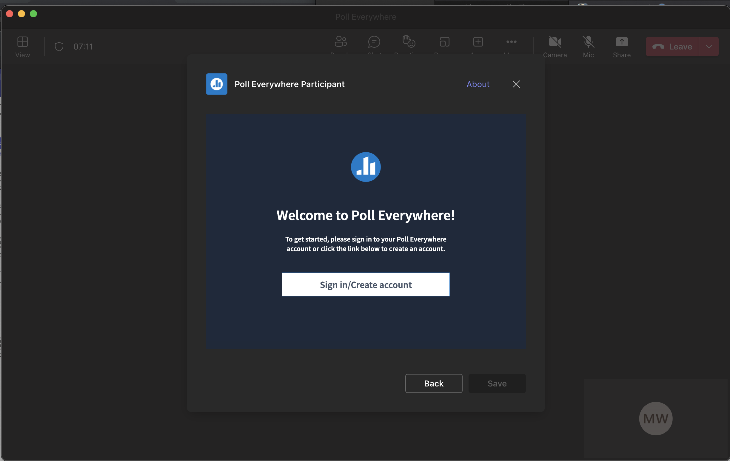The image size is (730, 461).
Task: Click the macOS green fullscreen button
Action: coord(33,14)
